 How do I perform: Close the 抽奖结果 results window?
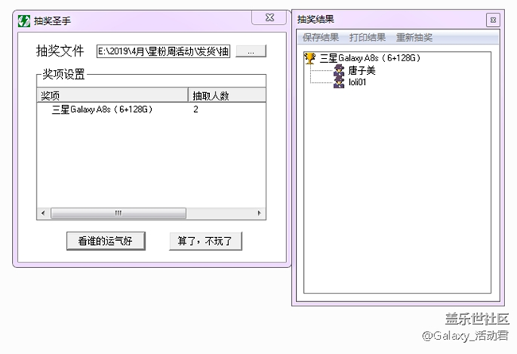(493, 19)
